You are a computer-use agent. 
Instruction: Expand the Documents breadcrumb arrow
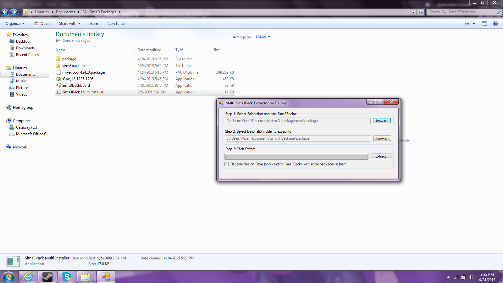tap(79, 12)
